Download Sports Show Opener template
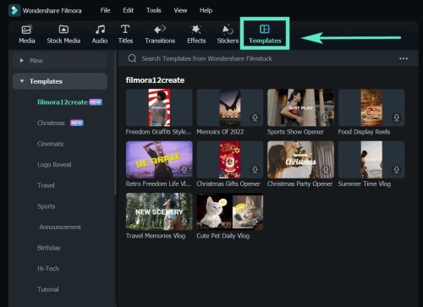The height and width of the screenshot is (307, 423). point(326,118)
